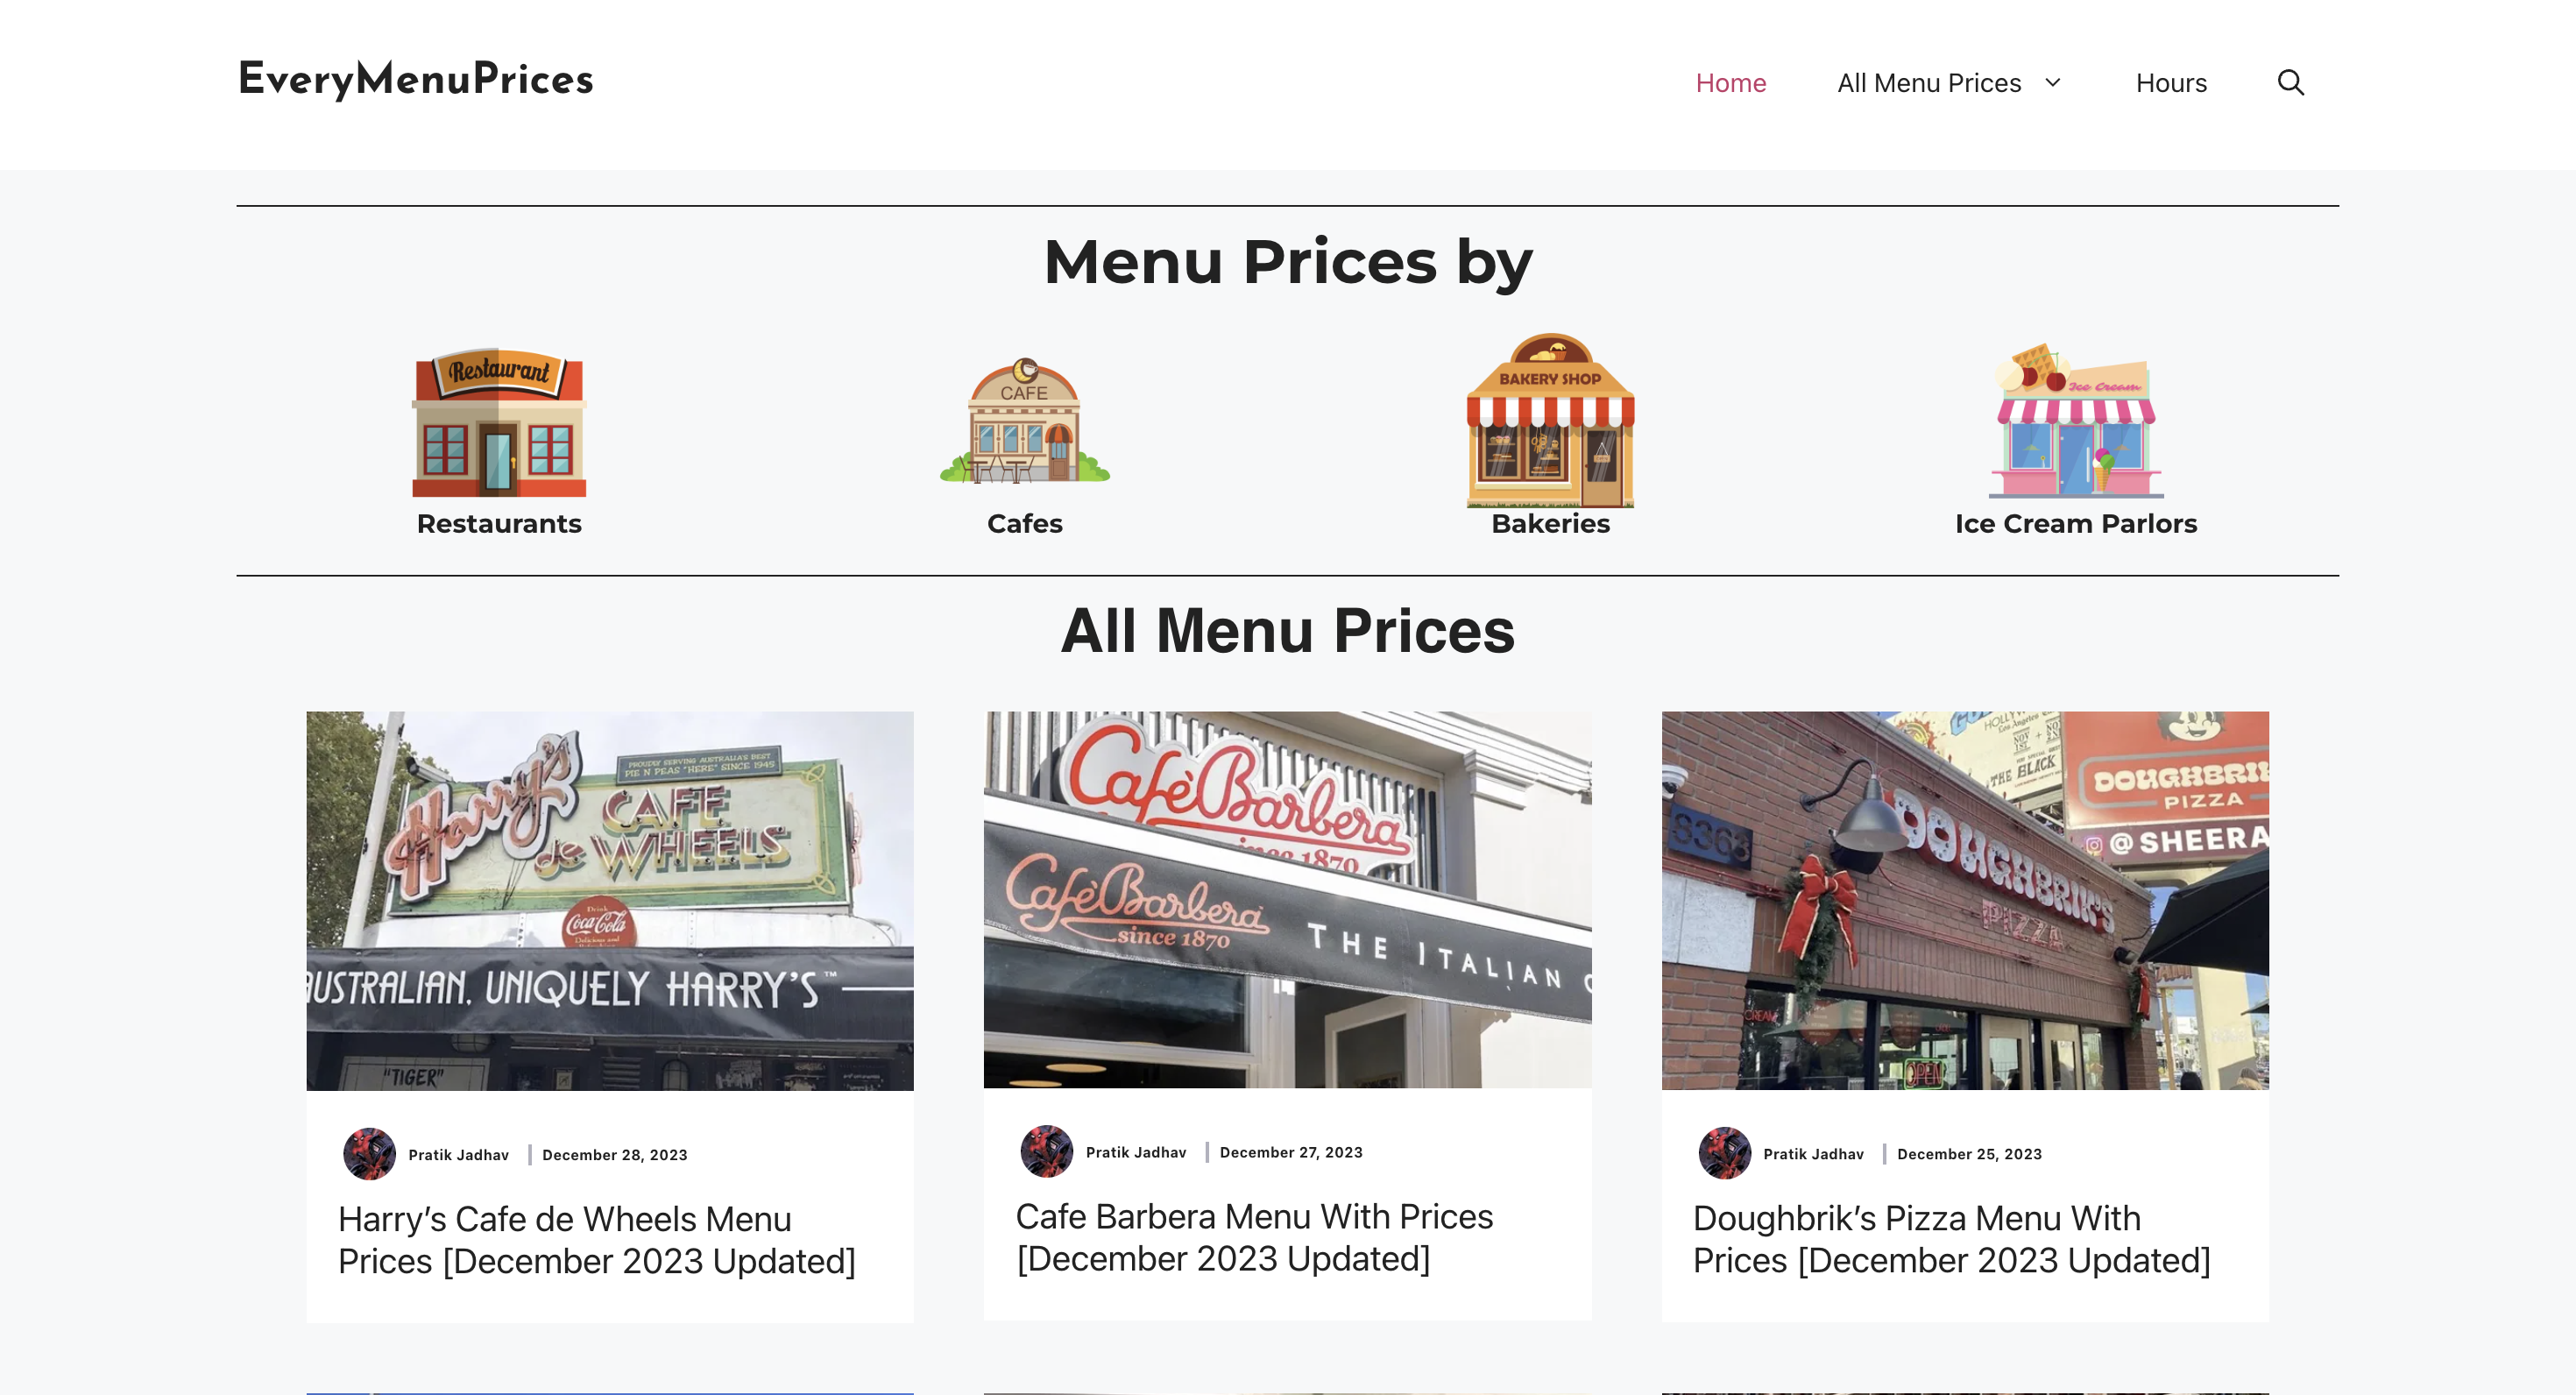Viewport: 2576px width, 1395px height.
Task: Click author avatar on Cafe Barbera post
Action: (1046, 1152)
